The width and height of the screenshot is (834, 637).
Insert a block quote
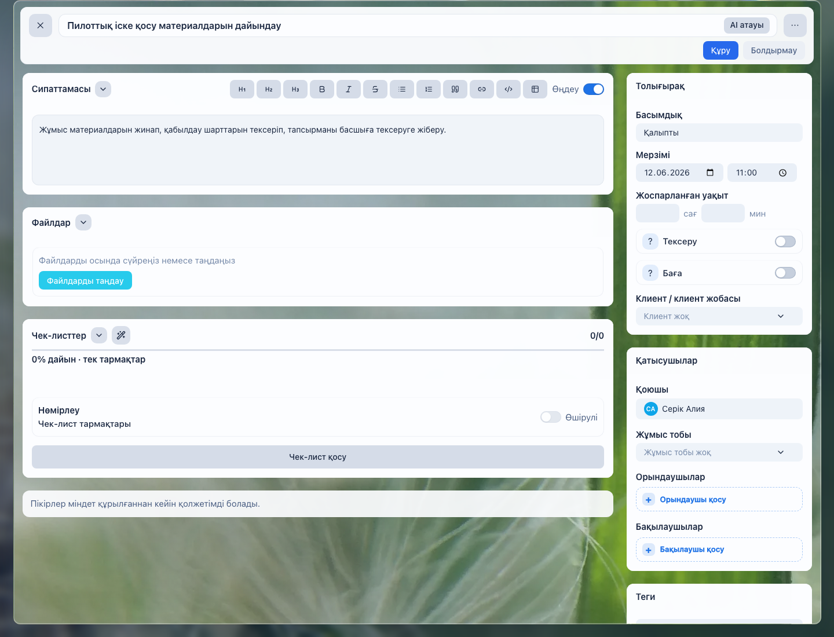pos(455,89)
